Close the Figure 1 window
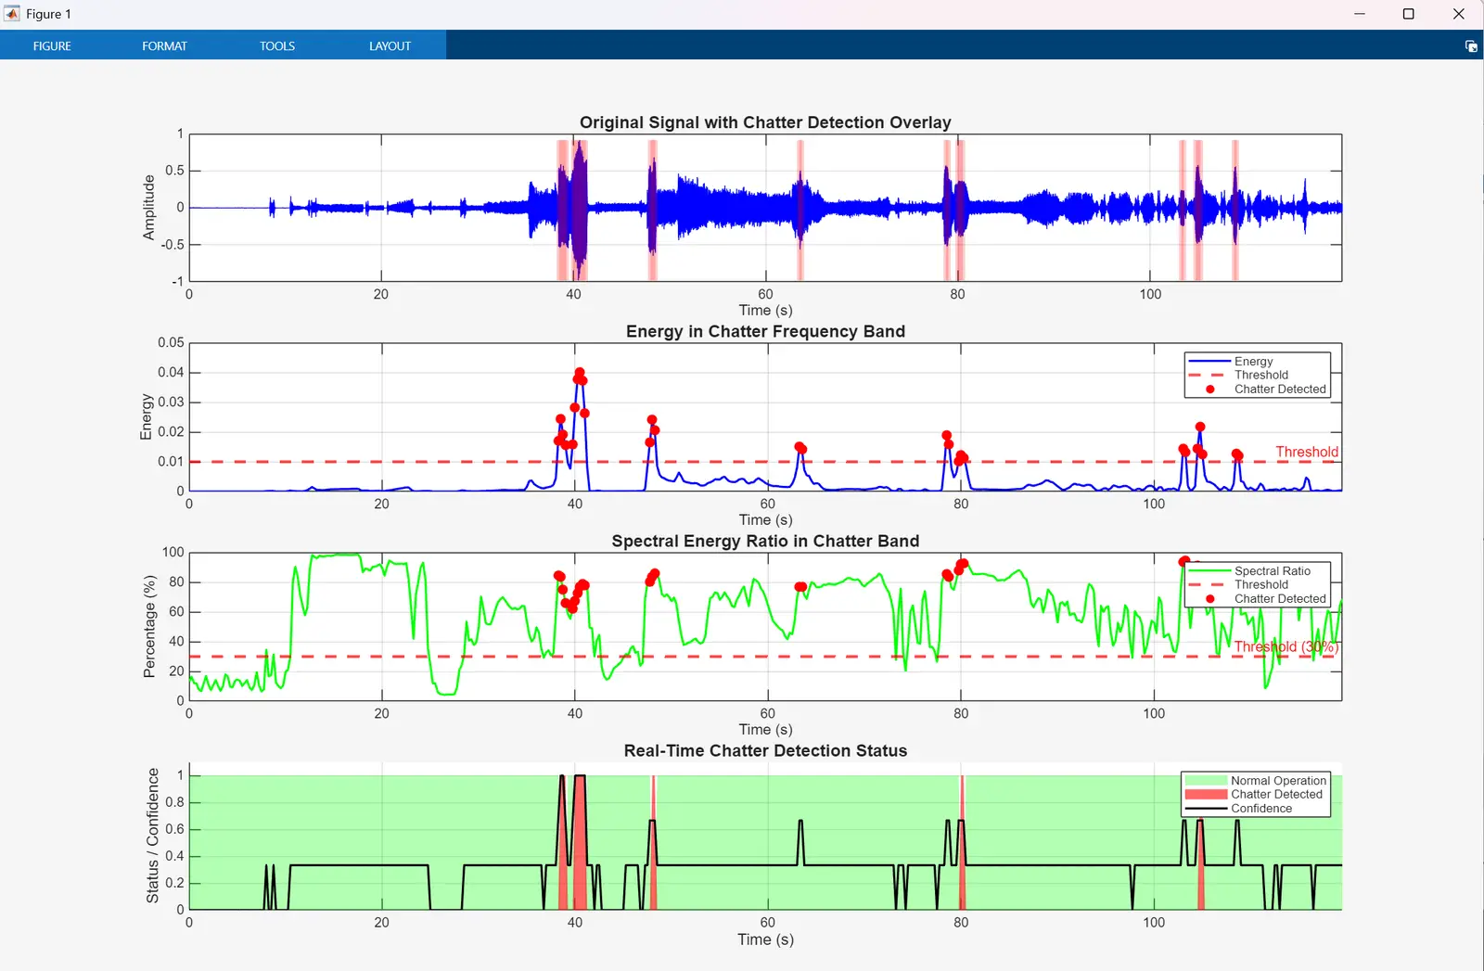The width and height of the screenshot is (1484, 971). [x=1458, y=14]
